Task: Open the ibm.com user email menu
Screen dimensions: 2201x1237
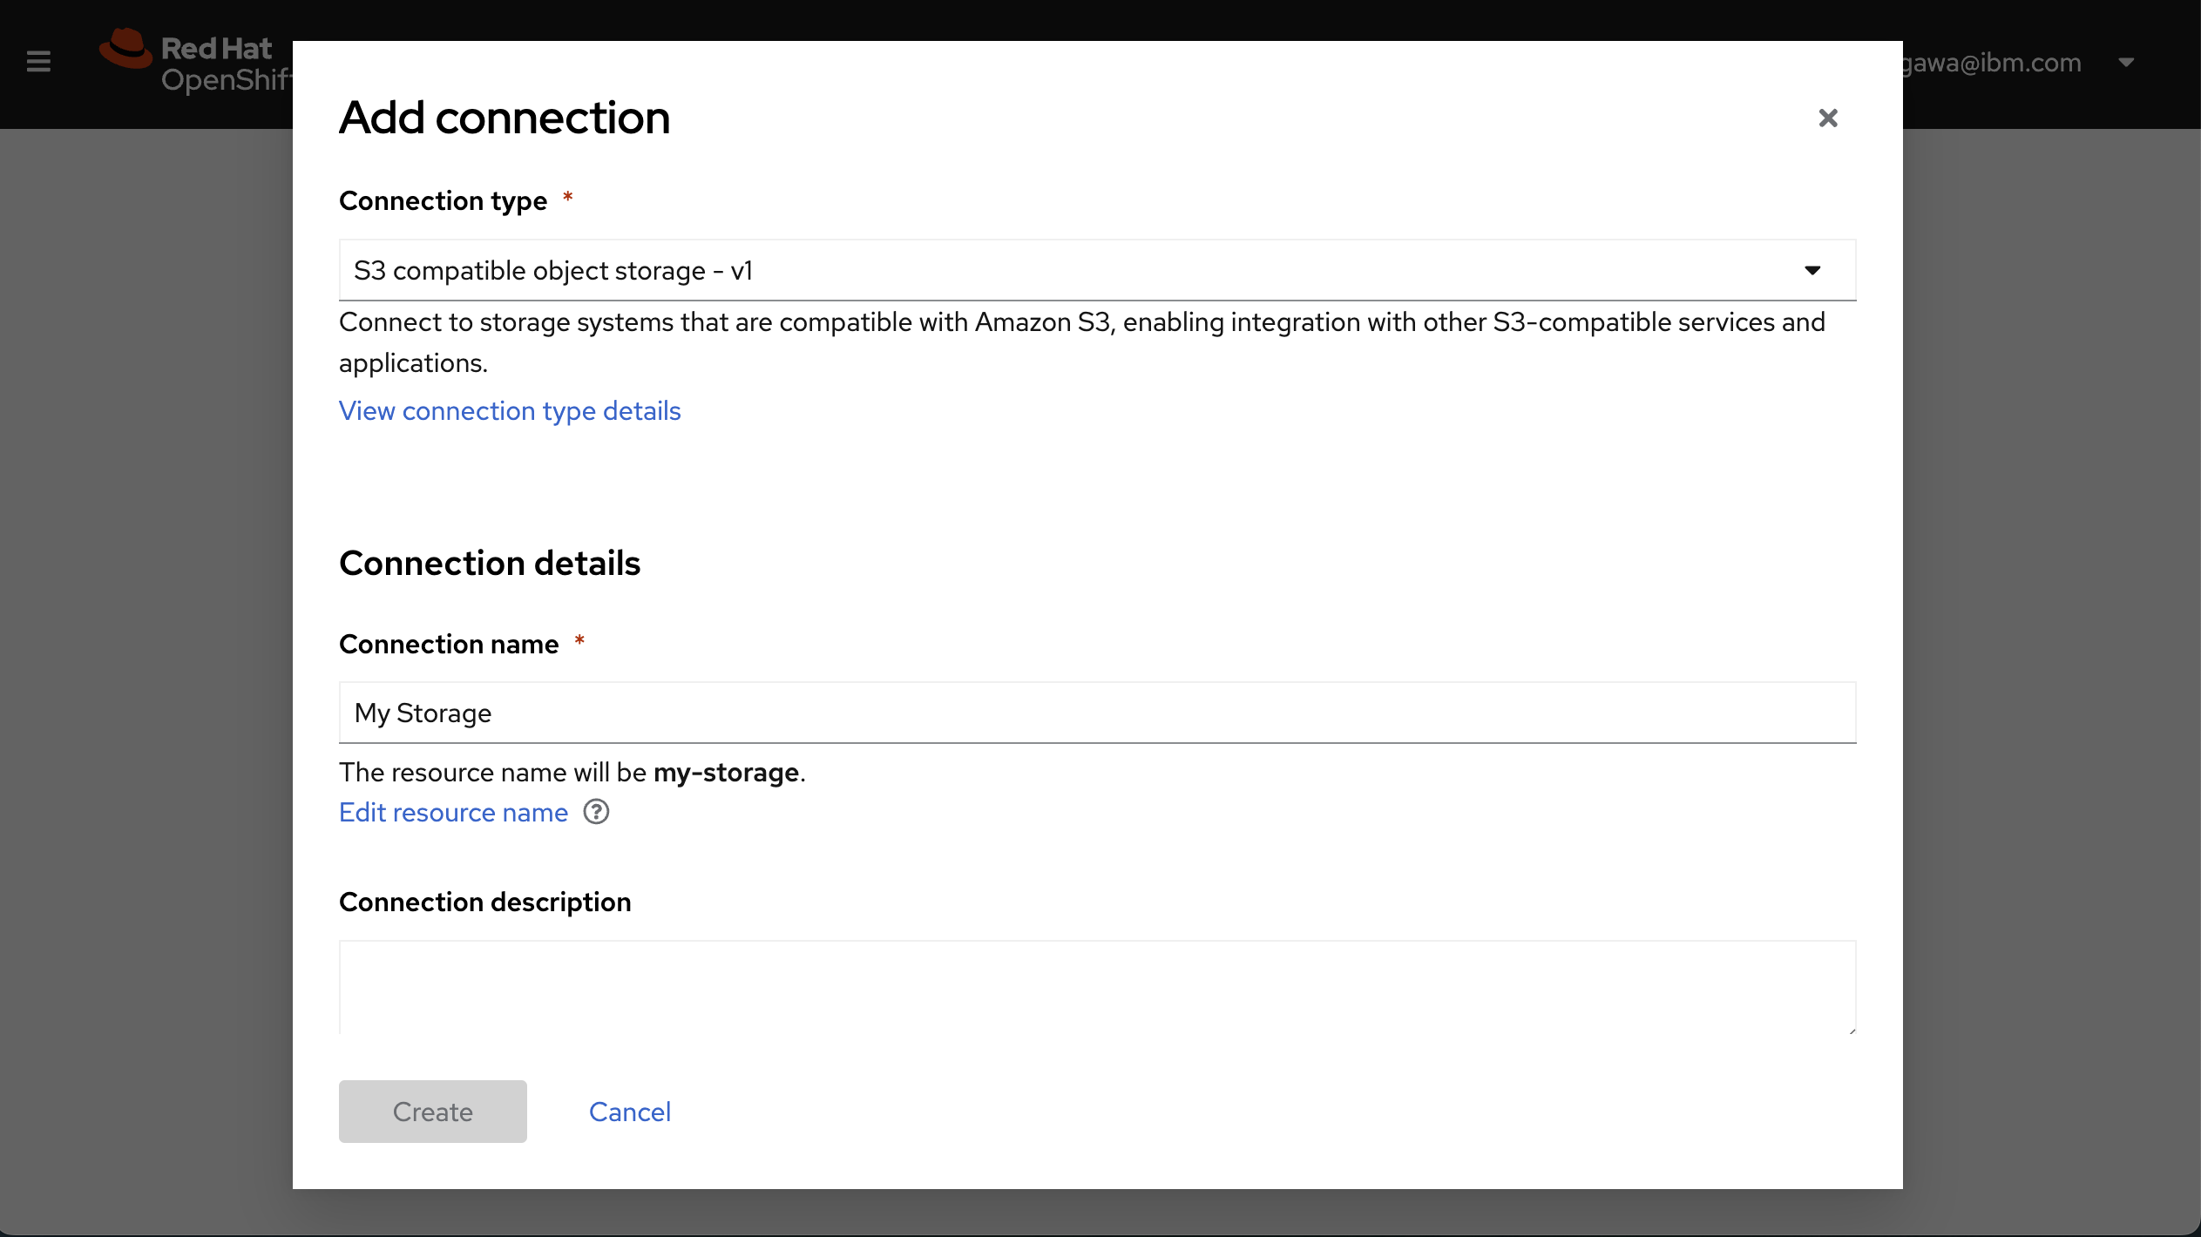Action: (x=1992, y=62)
